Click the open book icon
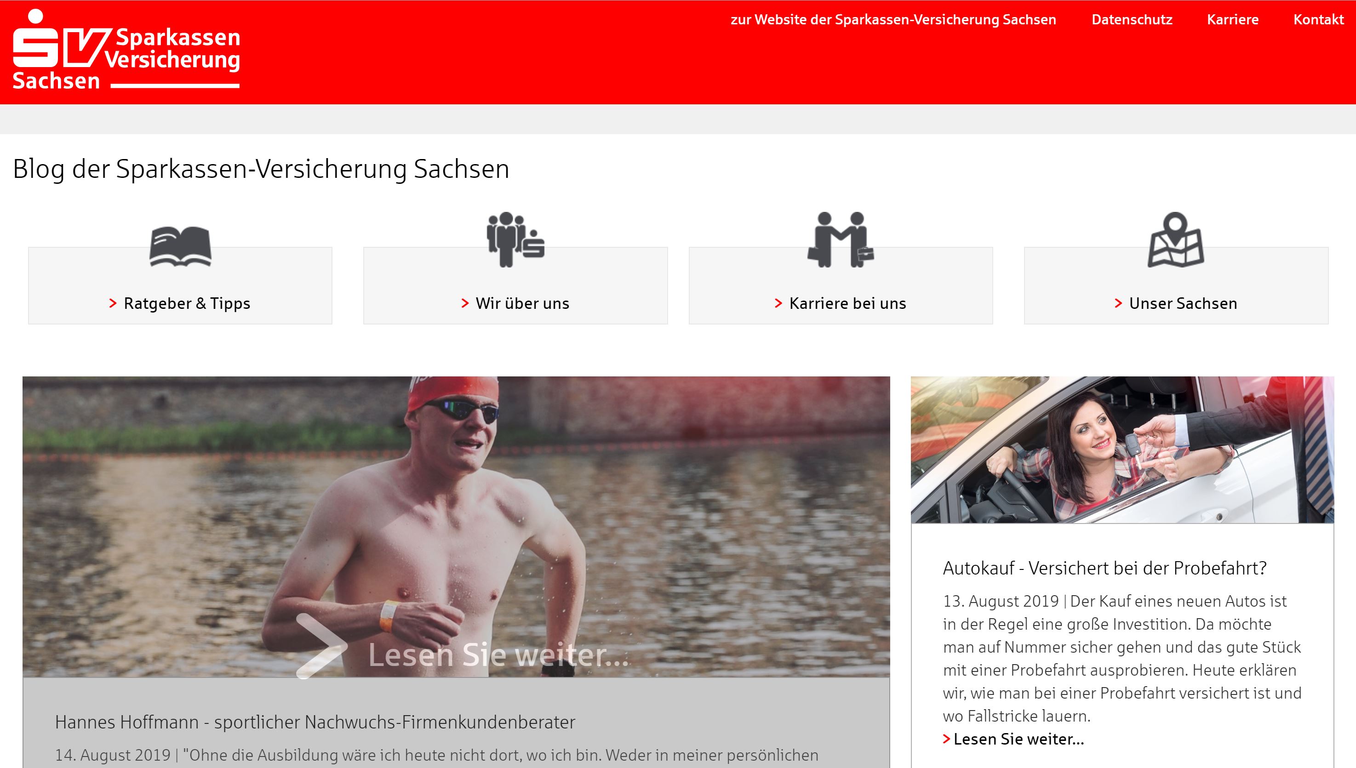Viewport: 1356px width, 768px height. 180,246
